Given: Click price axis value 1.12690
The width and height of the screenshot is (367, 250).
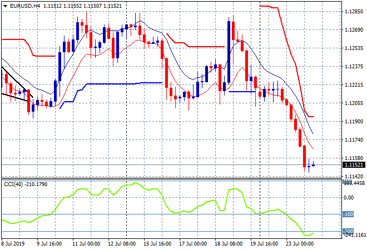Looking at the screenshot, I should tap(354, 29).
